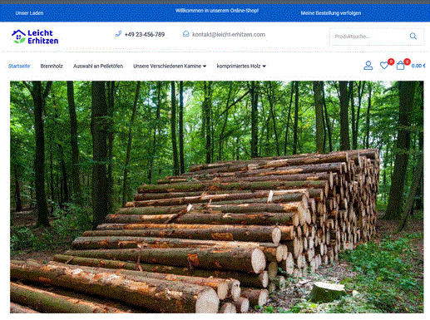Screen dimensions: 430x320
Task: Open the wishlist heart icon
Action: pos(384,66)
